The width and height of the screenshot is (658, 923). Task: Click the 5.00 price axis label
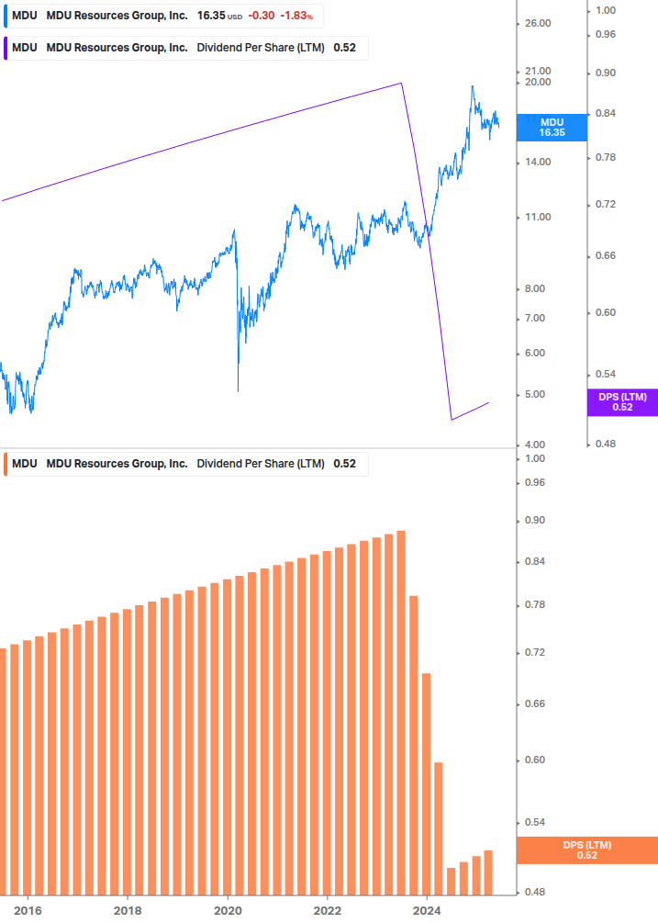(535, 394)
